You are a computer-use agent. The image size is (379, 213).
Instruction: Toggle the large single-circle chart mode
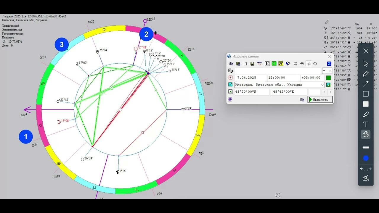(315, 64)
